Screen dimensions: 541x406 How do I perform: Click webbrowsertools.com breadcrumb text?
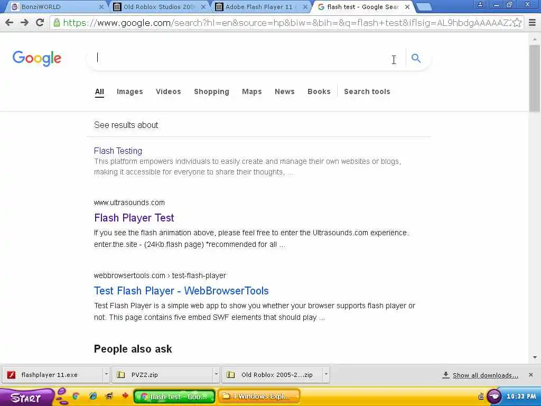pos(160,275)
